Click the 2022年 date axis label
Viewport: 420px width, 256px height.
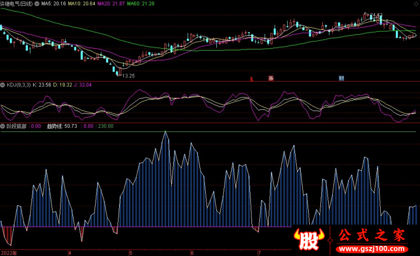coord(9,253)
